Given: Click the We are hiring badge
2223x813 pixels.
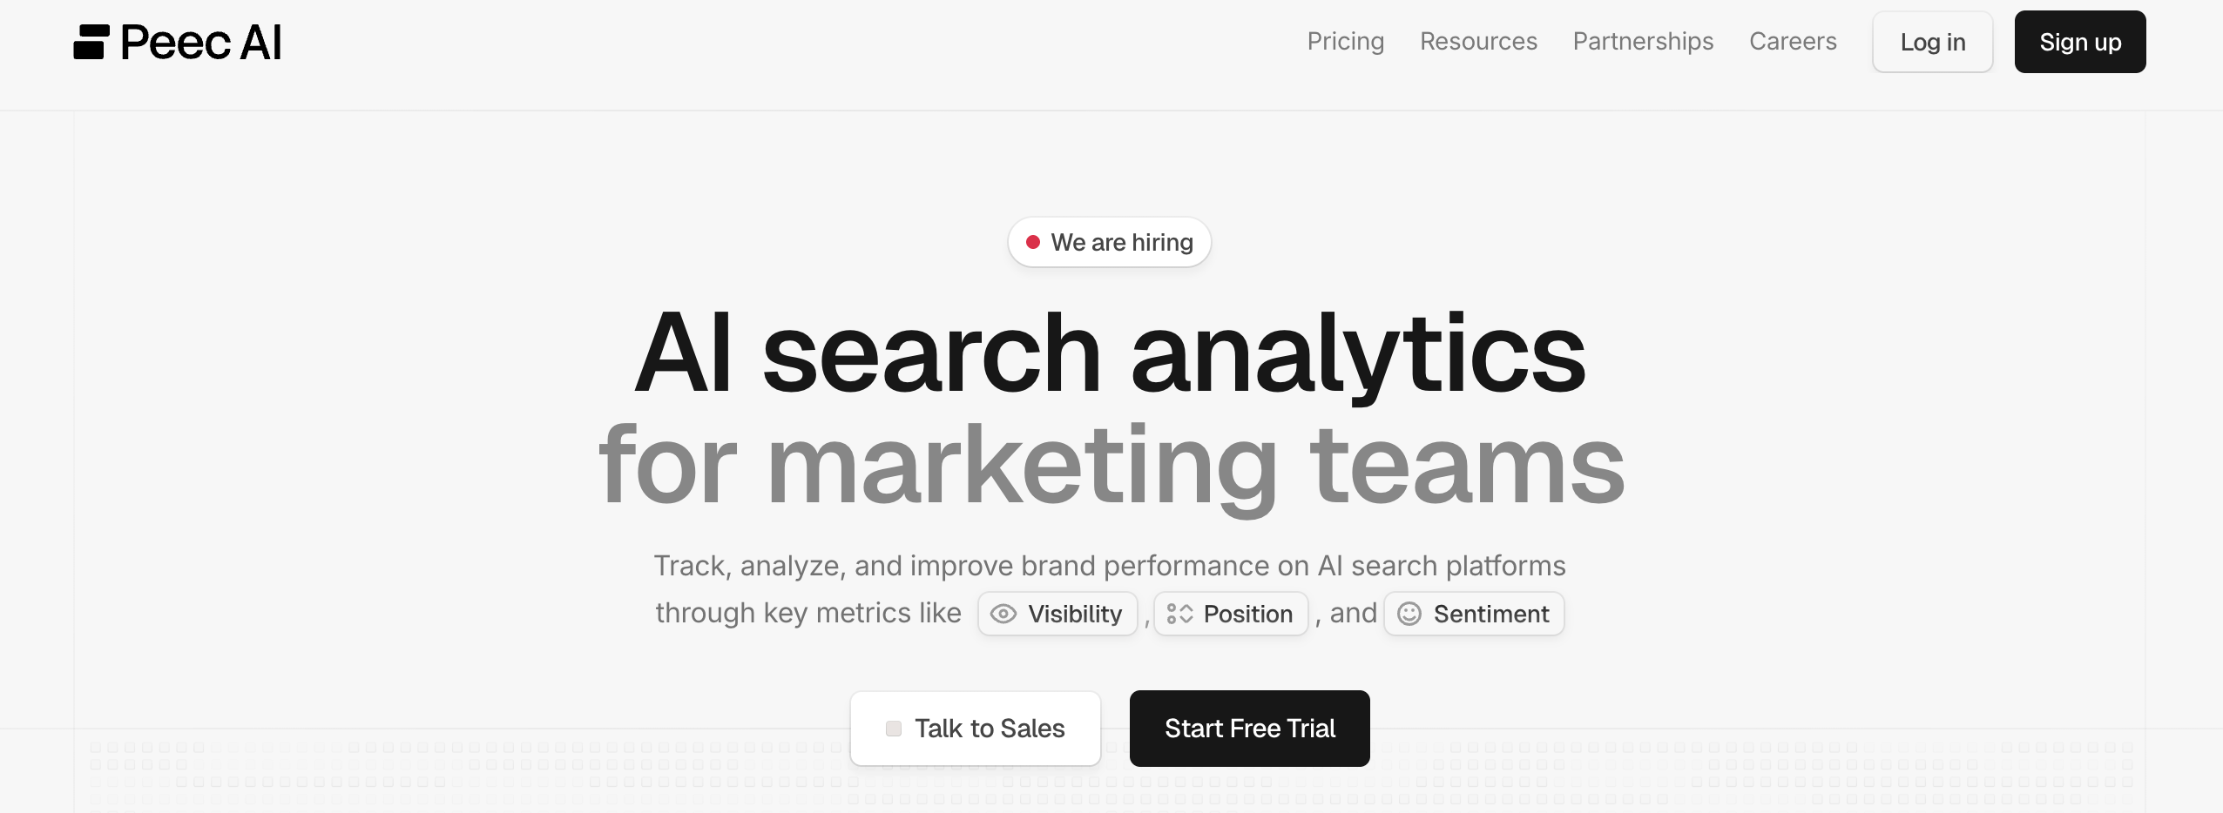Looking at the screenshot, I should coord(1109,242).
